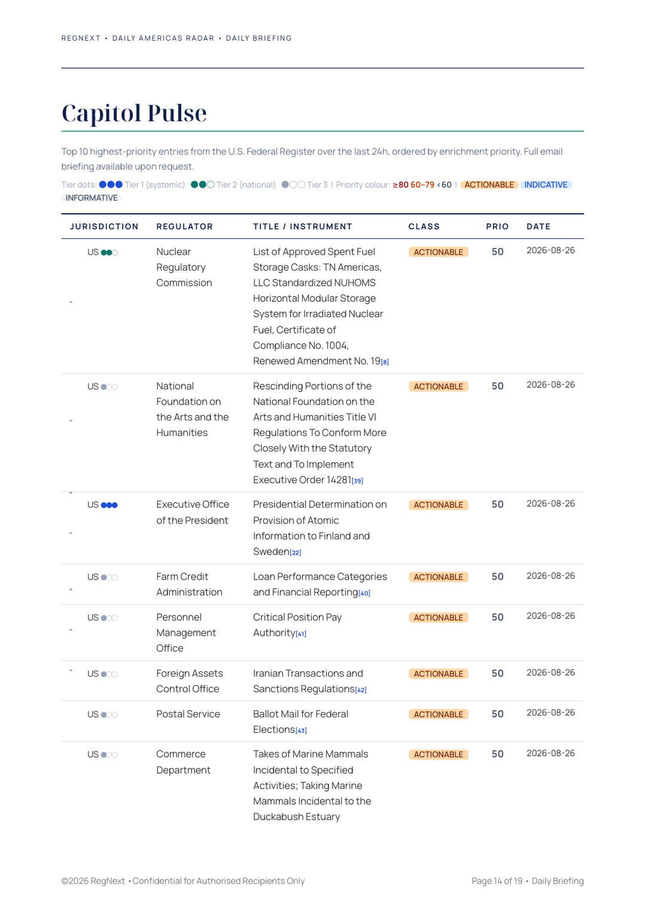This screenshot has height=915, width=646.
Task: Open footnote reference [8]
Action: tap(385, 362)
